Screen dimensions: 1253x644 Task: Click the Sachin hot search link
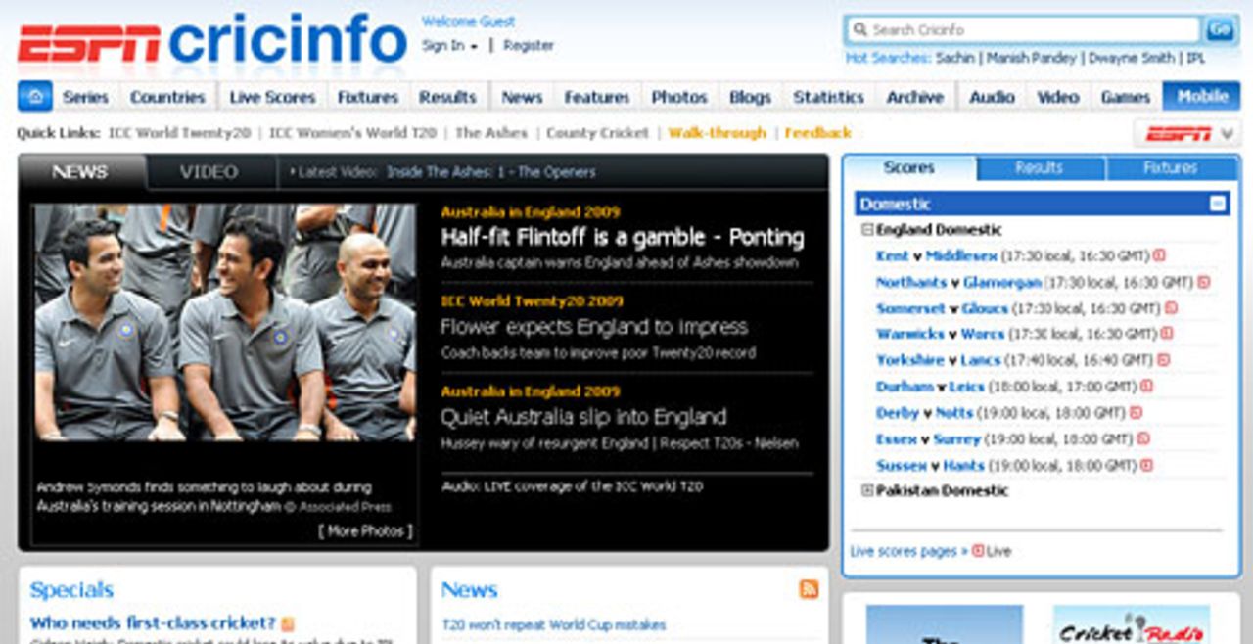pyautogui.click(x=955, y=59)
